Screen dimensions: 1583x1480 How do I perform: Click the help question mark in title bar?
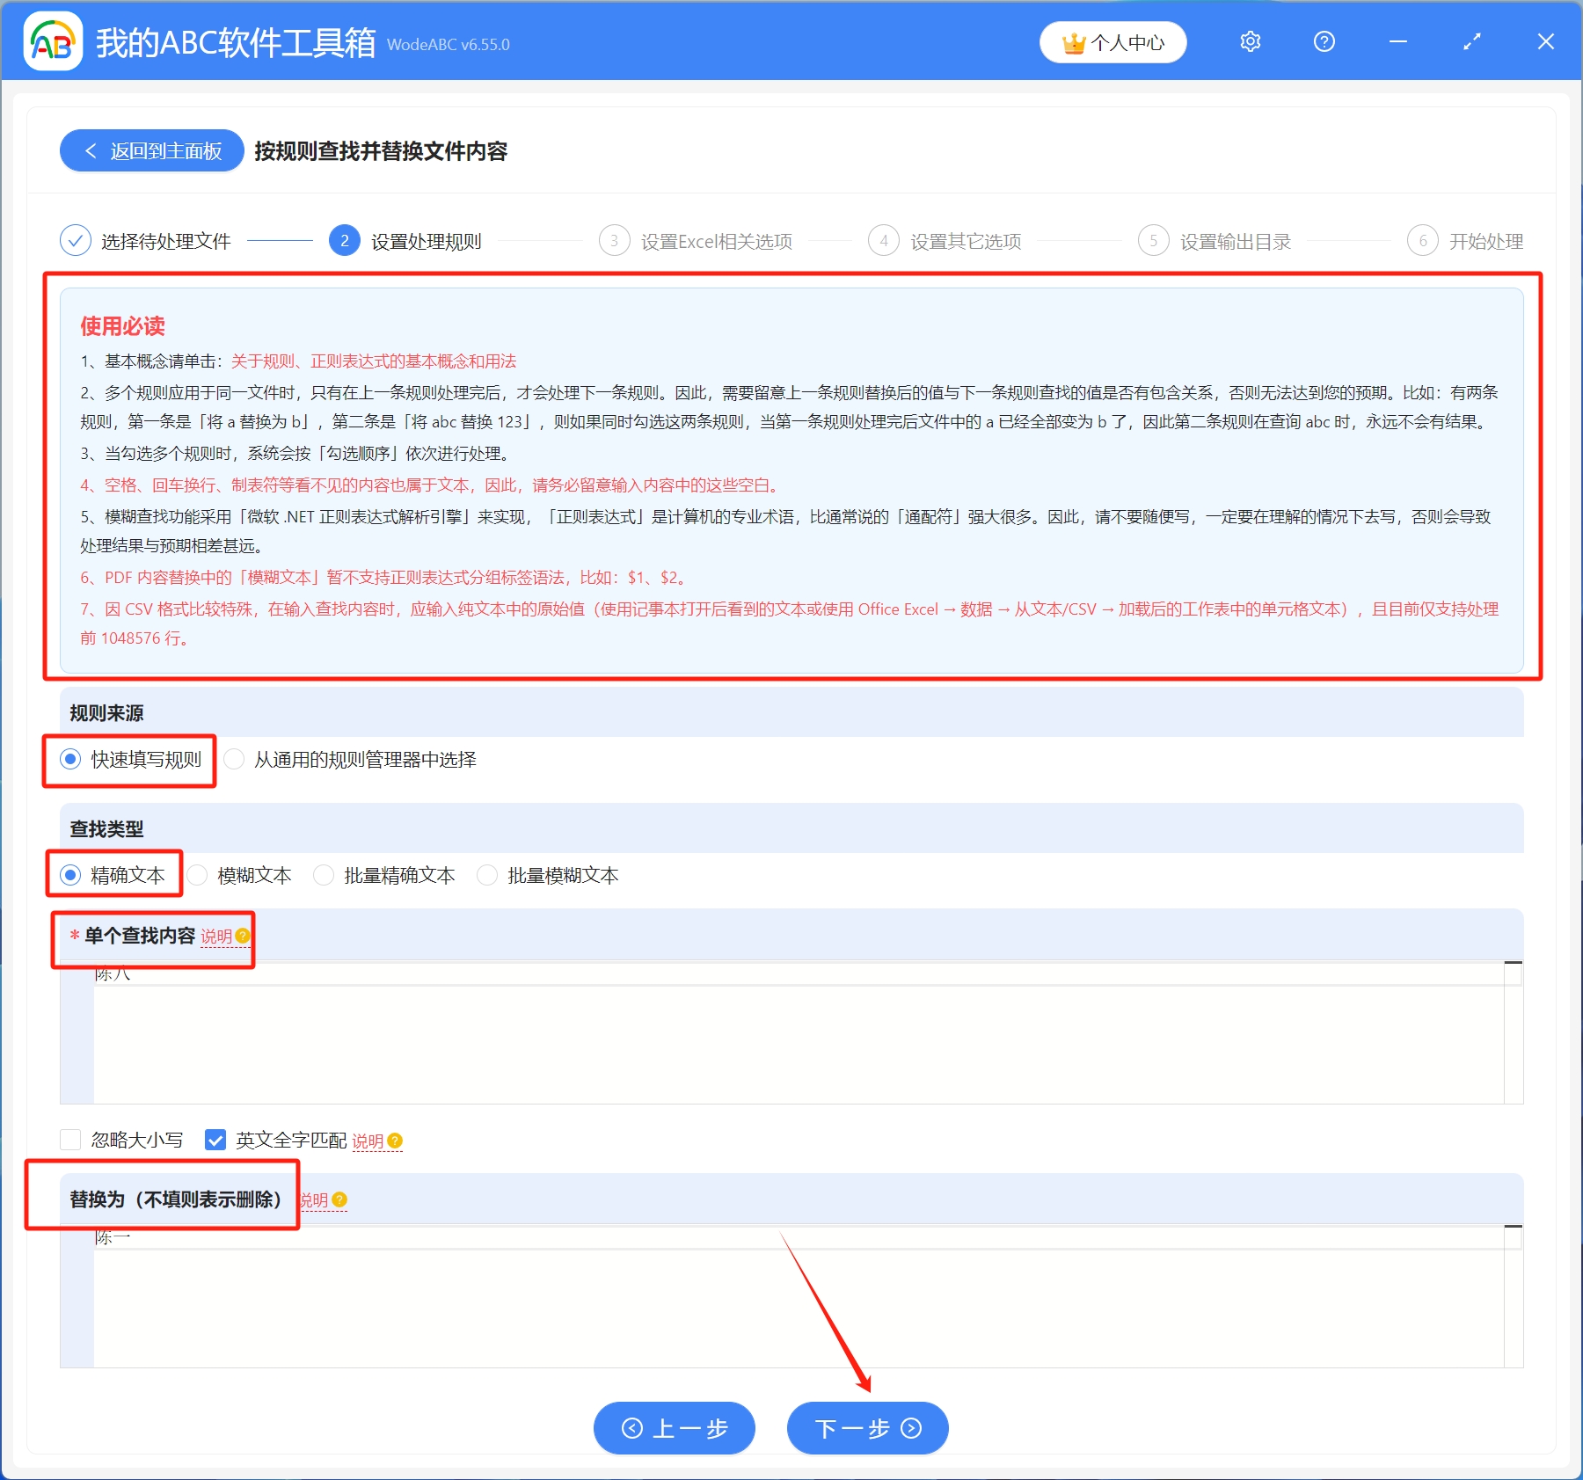(1324, 41)
